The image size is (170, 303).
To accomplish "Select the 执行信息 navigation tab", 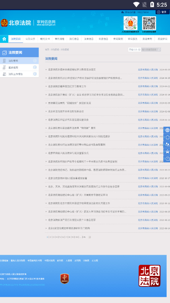I will coord(74,39).
